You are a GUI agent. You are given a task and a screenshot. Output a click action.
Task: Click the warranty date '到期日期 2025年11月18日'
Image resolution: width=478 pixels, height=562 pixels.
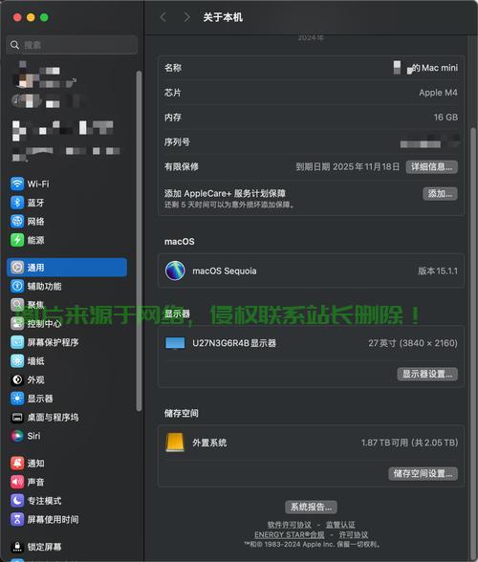click(x=347, y=166)
